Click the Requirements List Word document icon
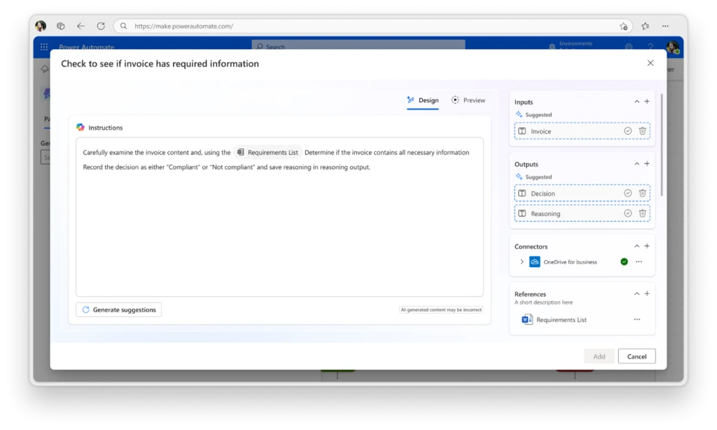Image resolution: width=717 pixels, height=430 pixels. click(x=527, y=319)
